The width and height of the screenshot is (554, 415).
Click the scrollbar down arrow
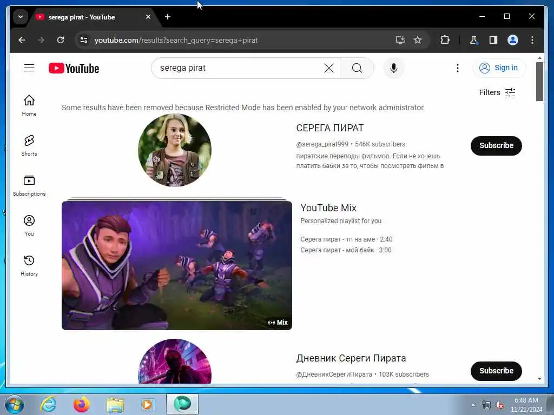(x=539, y=379)
